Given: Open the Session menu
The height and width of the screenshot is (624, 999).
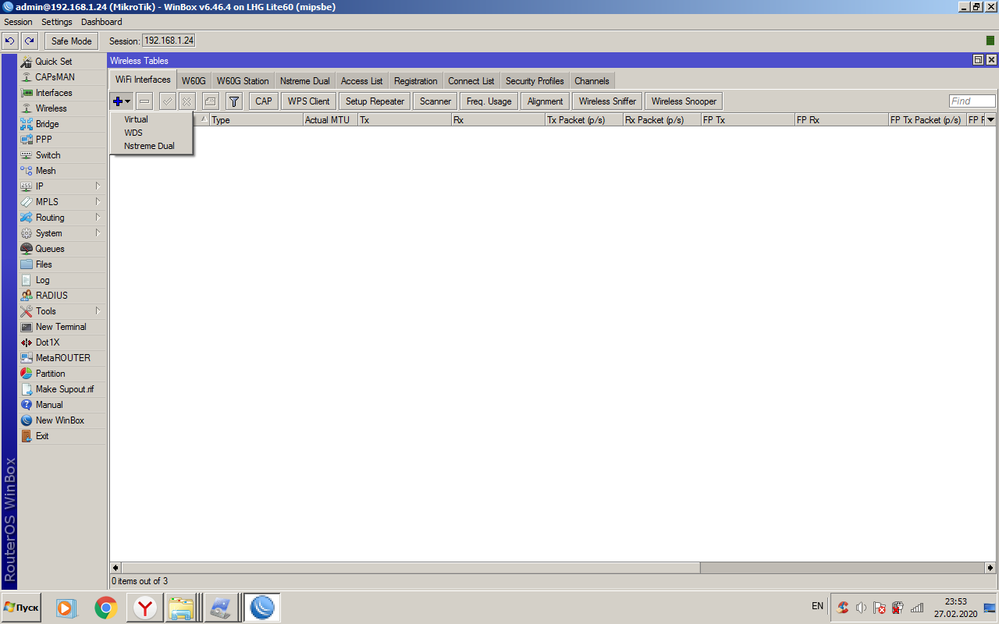Looking at the screenshot, I should (19, 22).
